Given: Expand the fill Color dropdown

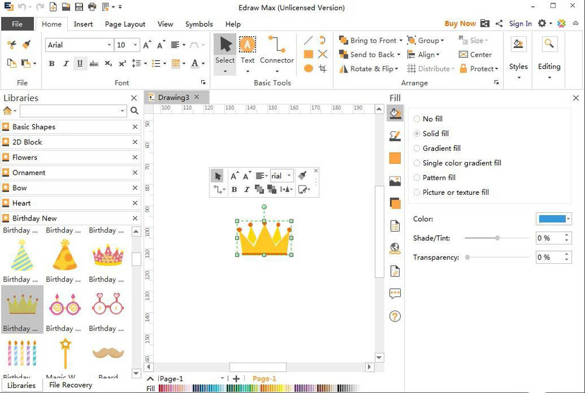Looking at the screenshot, I should (x=568, y=219).
